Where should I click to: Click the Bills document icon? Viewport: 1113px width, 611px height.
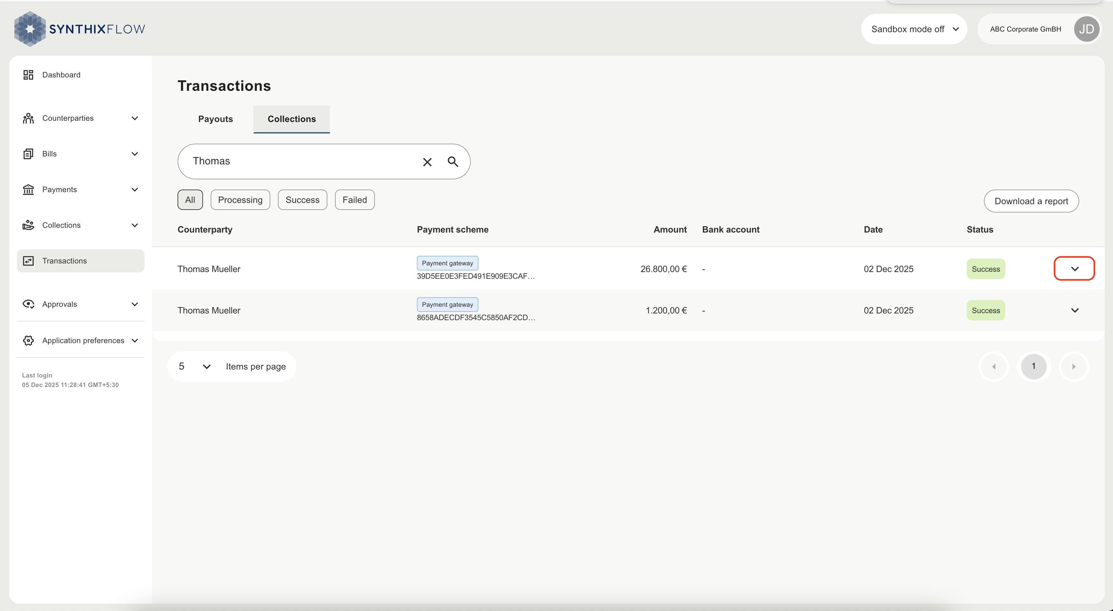(28, 154)
